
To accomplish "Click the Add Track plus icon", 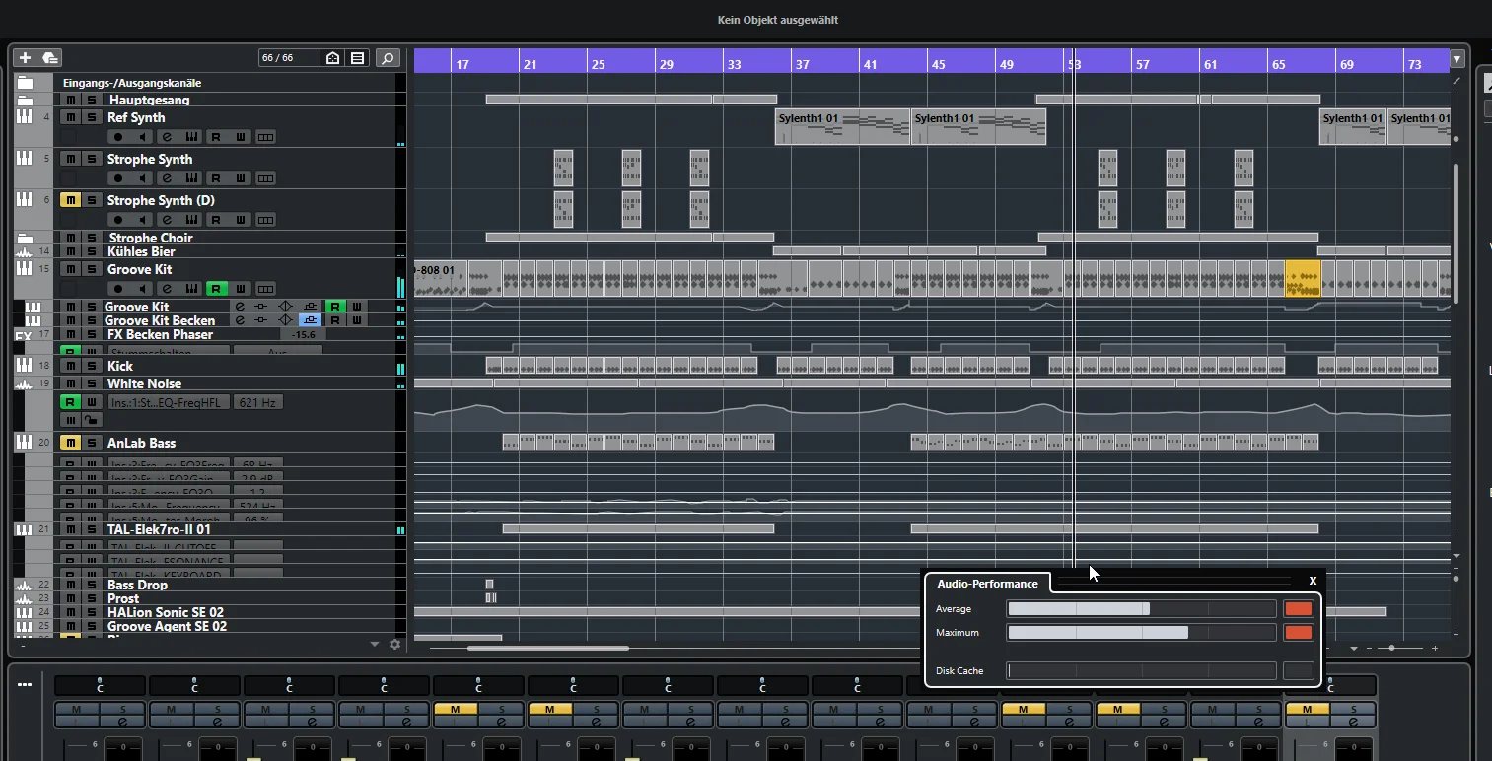I will [x=25, y=58].
